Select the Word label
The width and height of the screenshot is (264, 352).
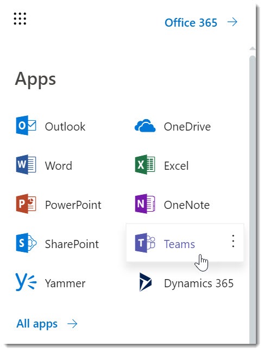point(59,166)
